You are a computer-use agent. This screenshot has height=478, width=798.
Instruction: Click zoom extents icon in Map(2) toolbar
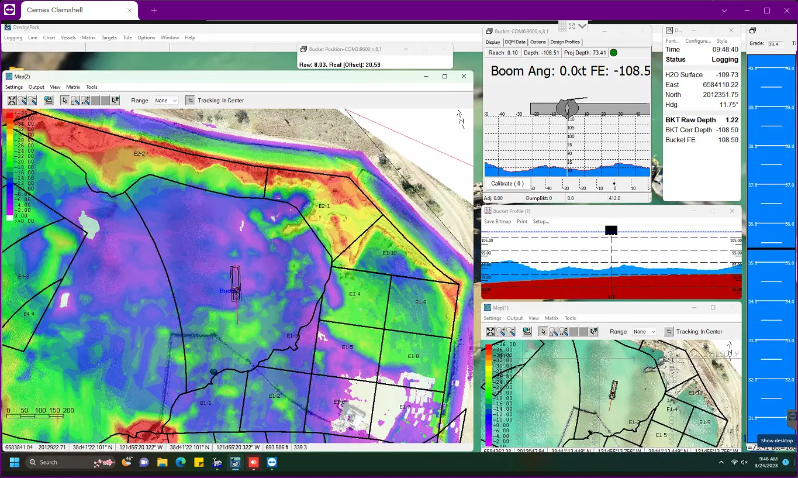click(x=12, y=101)
